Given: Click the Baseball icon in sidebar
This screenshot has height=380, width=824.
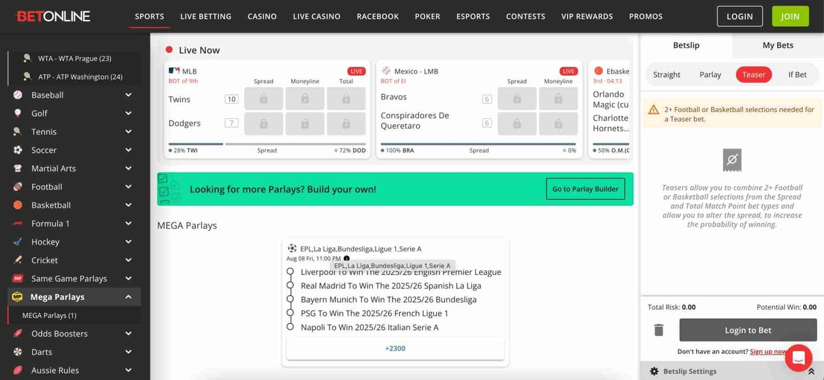Looking at the screenshot, I should pos(18,95).
